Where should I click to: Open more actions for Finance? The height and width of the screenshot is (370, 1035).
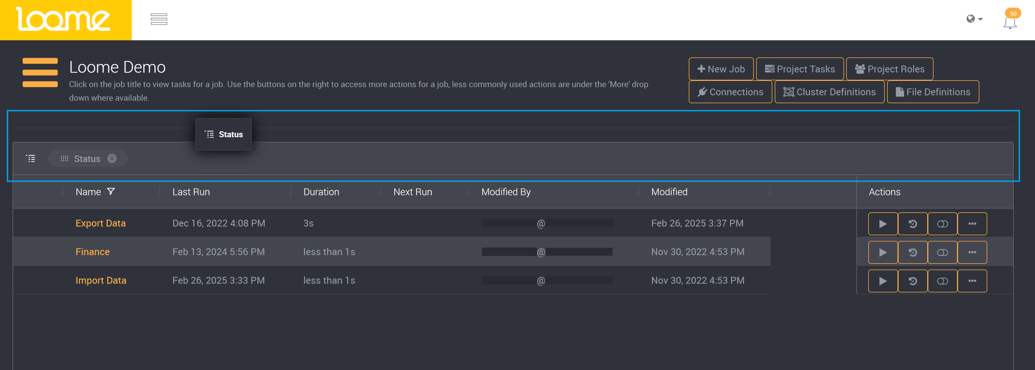(x=972, y=252)
